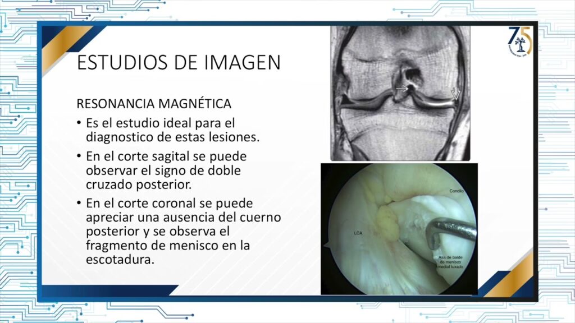
Task: Select the coronal knee MRI image
Action: [399, 93]
